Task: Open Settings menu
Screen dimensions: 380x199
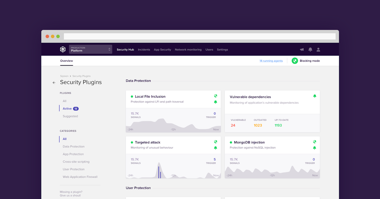Action: point(222,50)
